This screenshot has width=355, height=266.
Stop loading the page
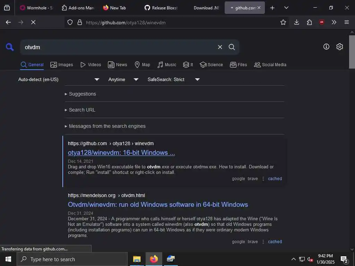click(x=33, y=22)
